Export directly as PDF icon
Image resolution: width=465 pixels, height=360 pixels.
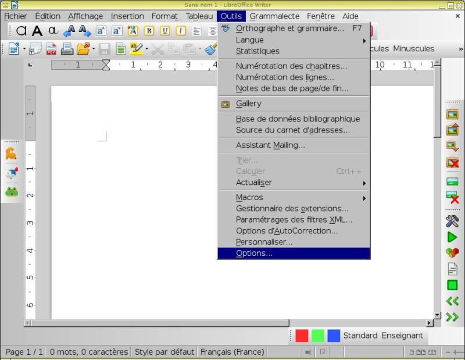point(51,49)
